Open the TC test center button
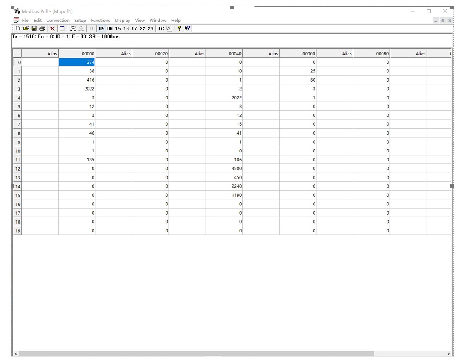 [x=161, y=28]
